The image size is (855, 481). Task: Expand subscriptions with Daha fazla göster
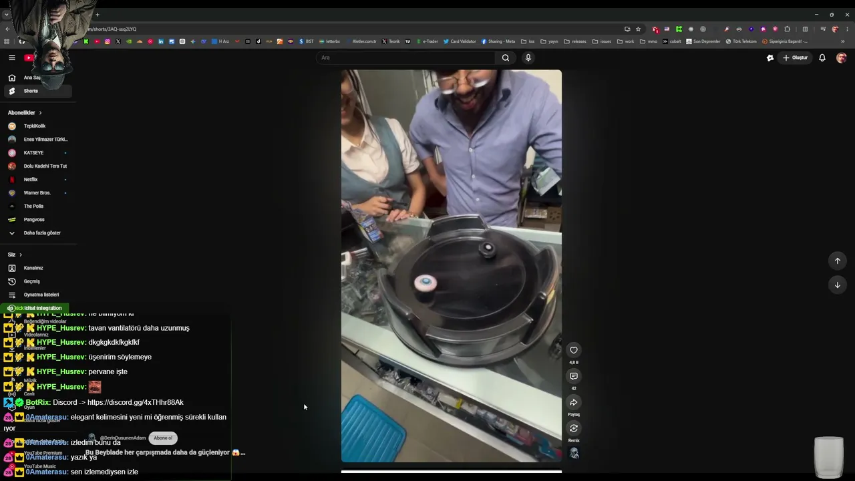pos(38,233)
